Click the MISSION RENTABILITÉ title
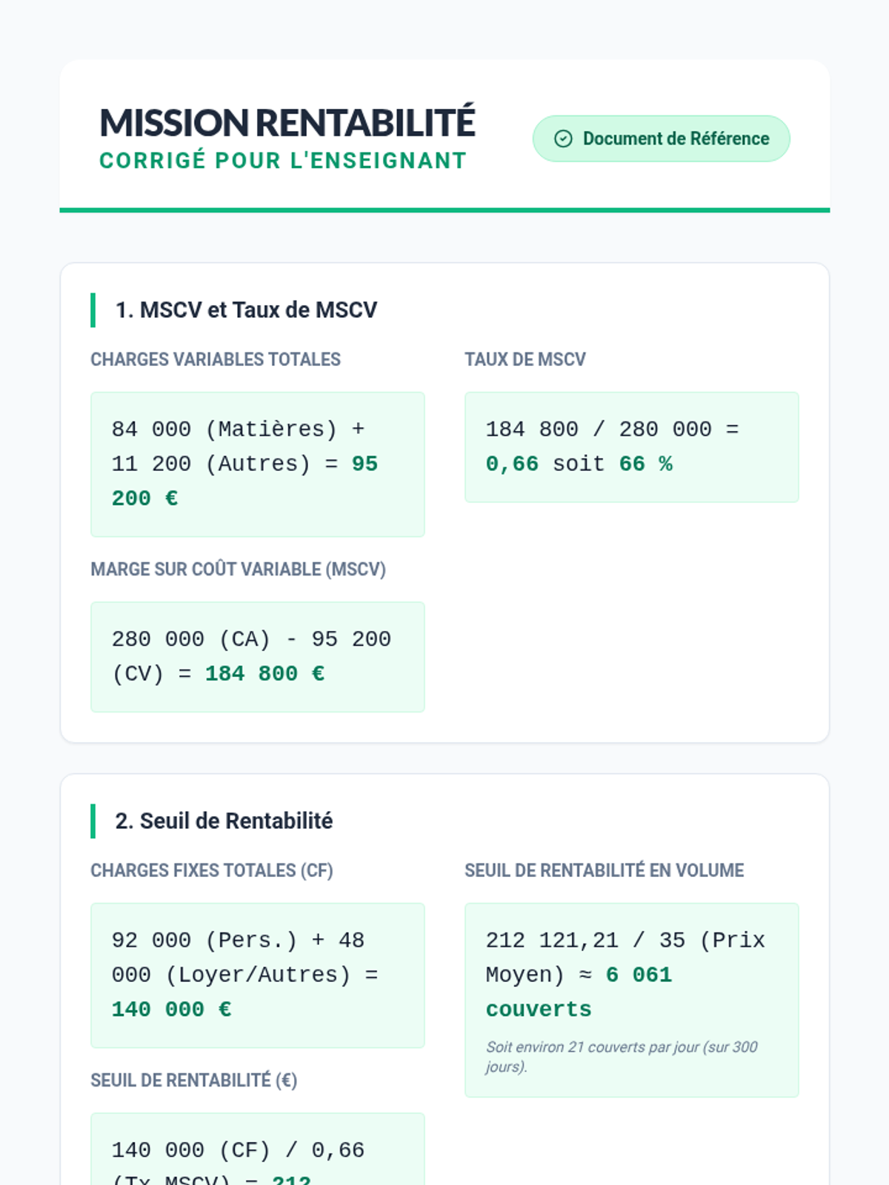Screen dimensions: 889x1185 click(287, 123)
